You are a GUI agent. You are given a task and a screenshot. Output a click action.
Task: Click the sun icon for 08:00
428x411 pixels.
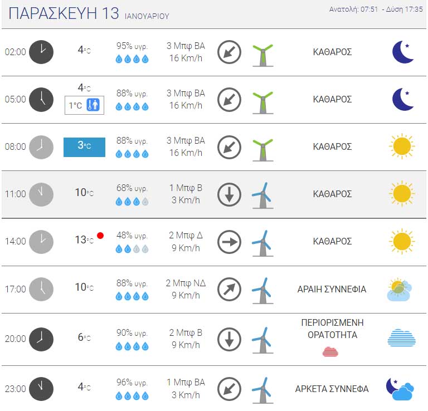tap(402, 146)
